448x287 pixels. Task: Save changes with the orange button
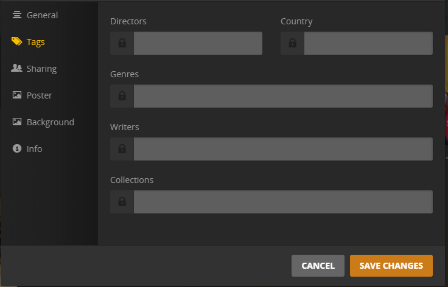391,266
